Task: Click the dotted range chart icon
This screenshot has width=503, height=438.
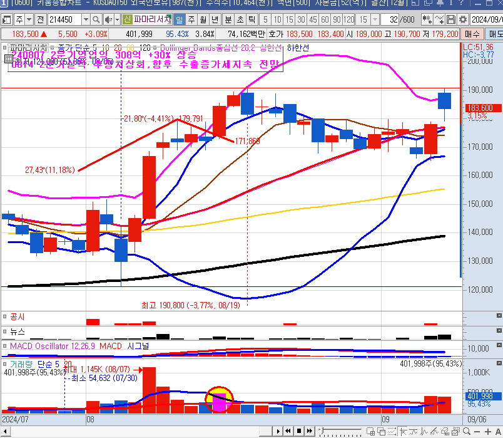Action: tap(392, 432)
